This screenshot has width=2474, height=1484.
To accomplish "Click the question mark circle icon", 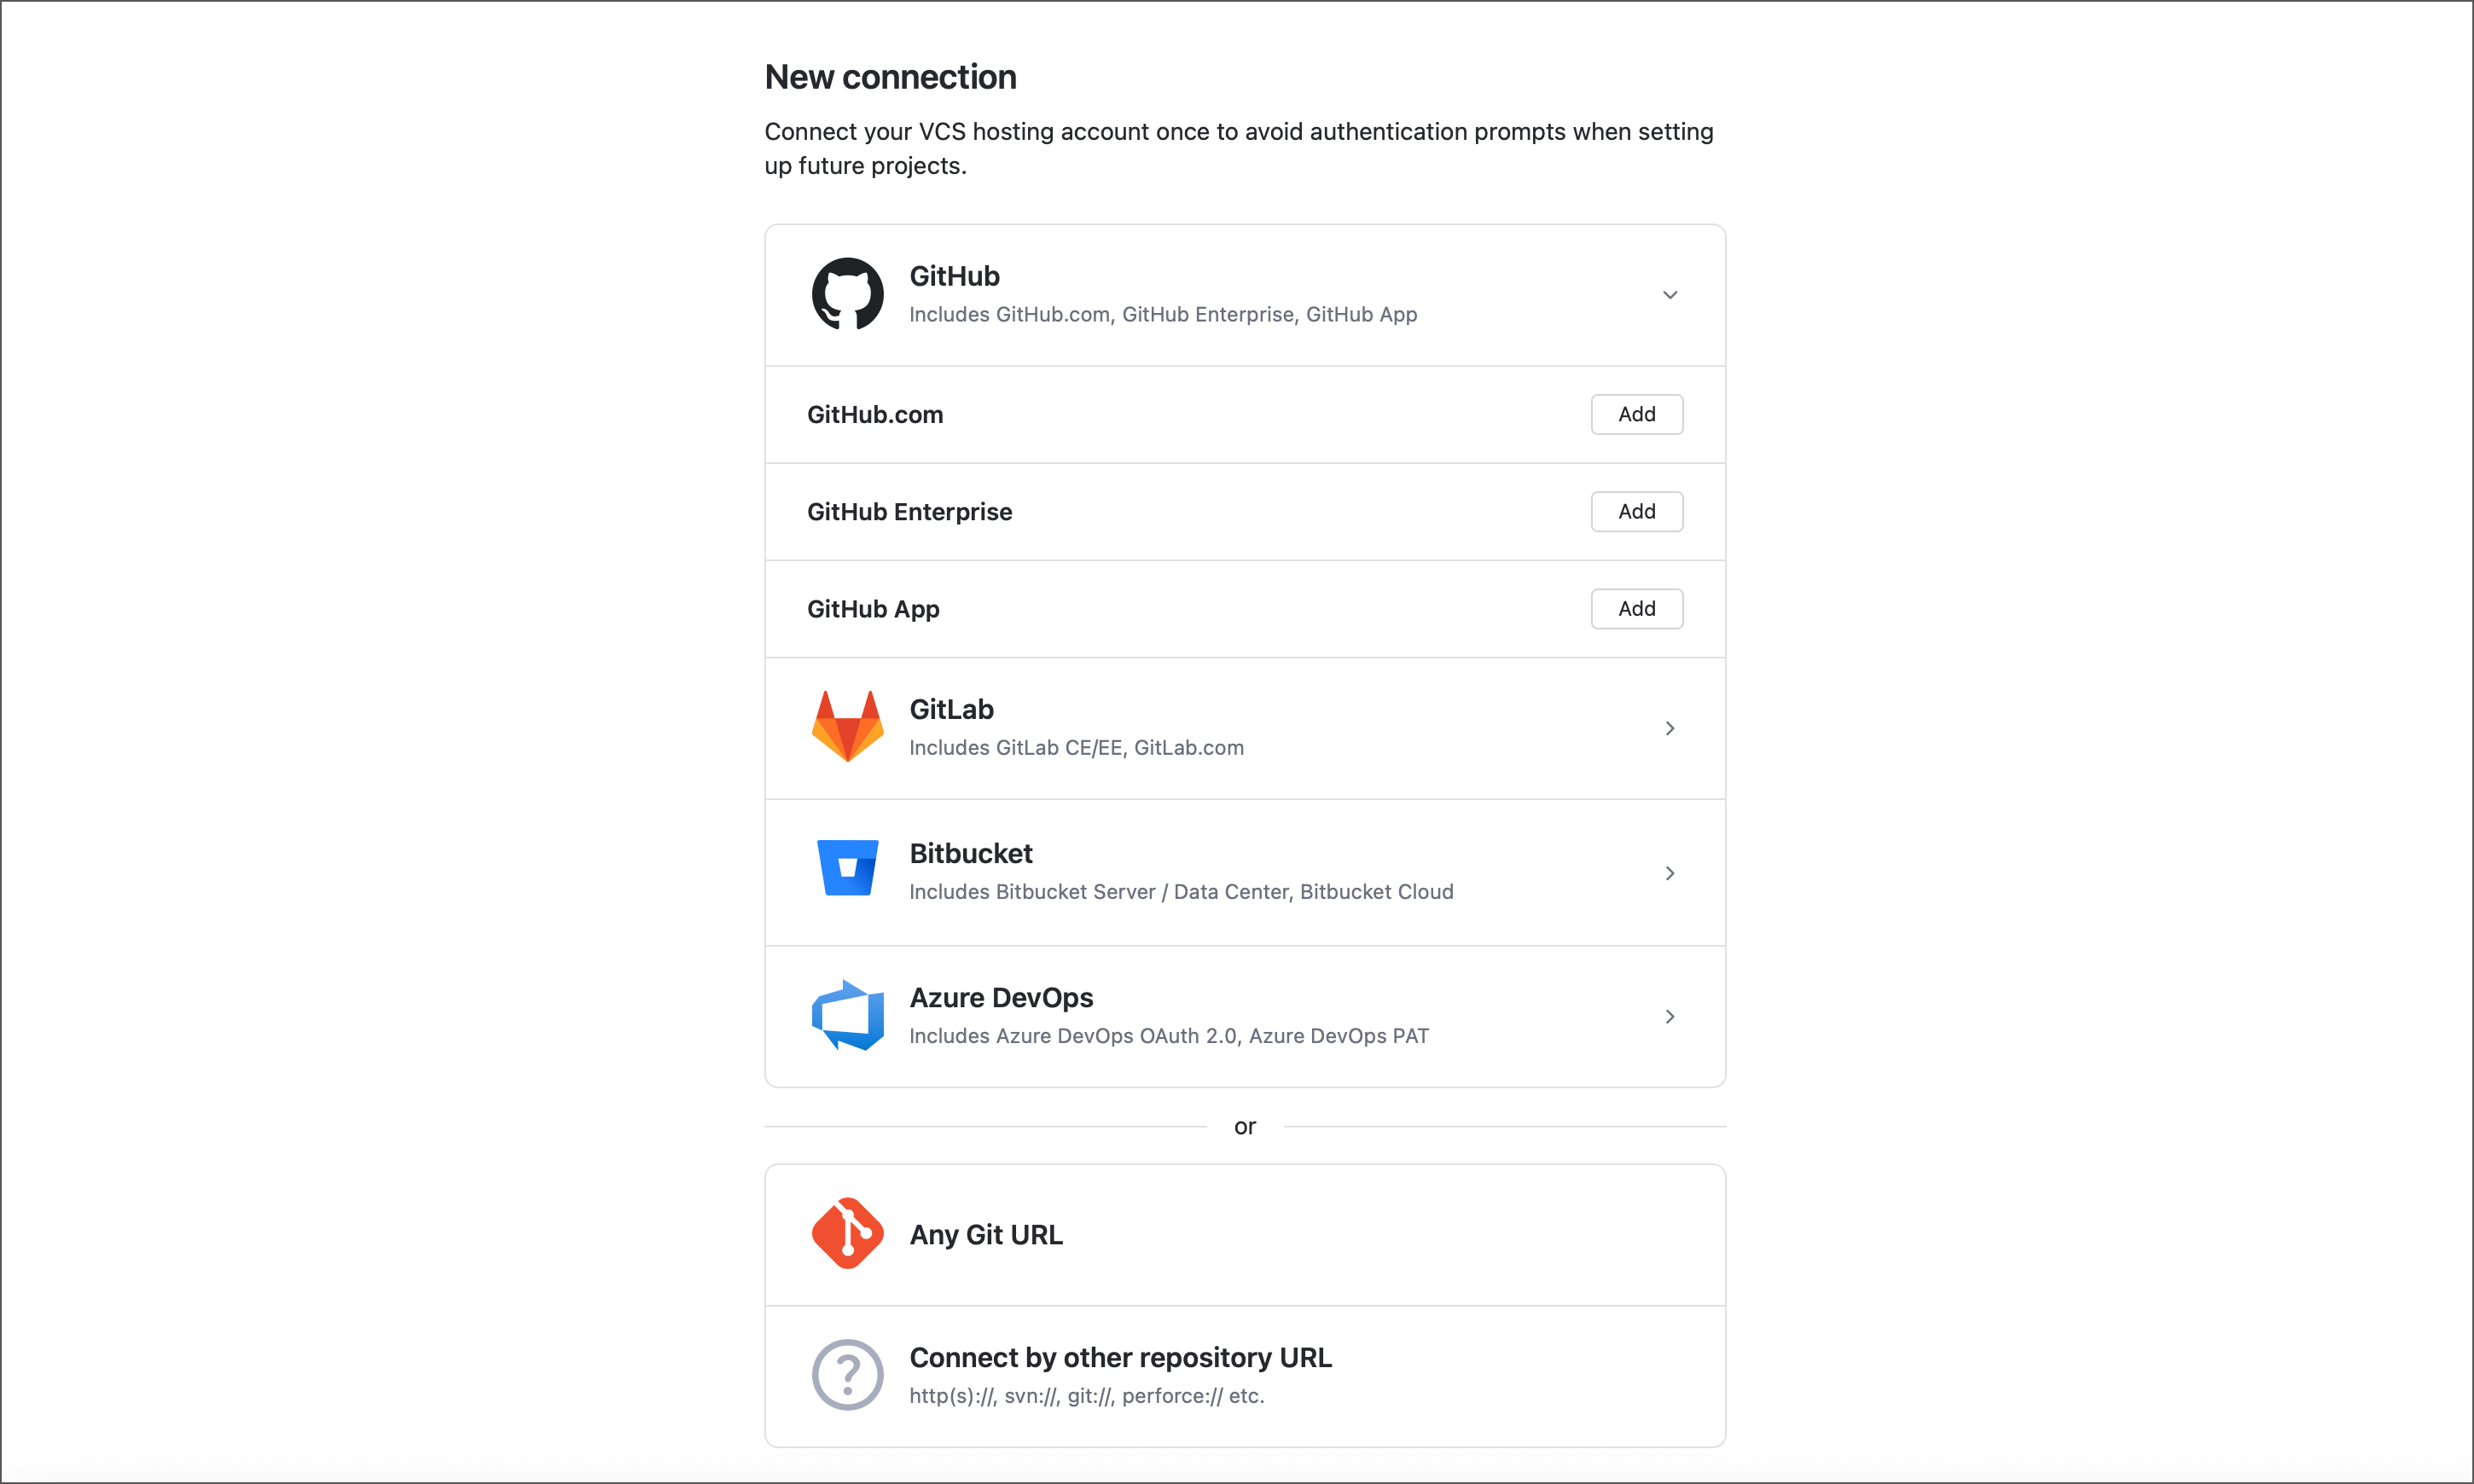I will coord(847,1375).
